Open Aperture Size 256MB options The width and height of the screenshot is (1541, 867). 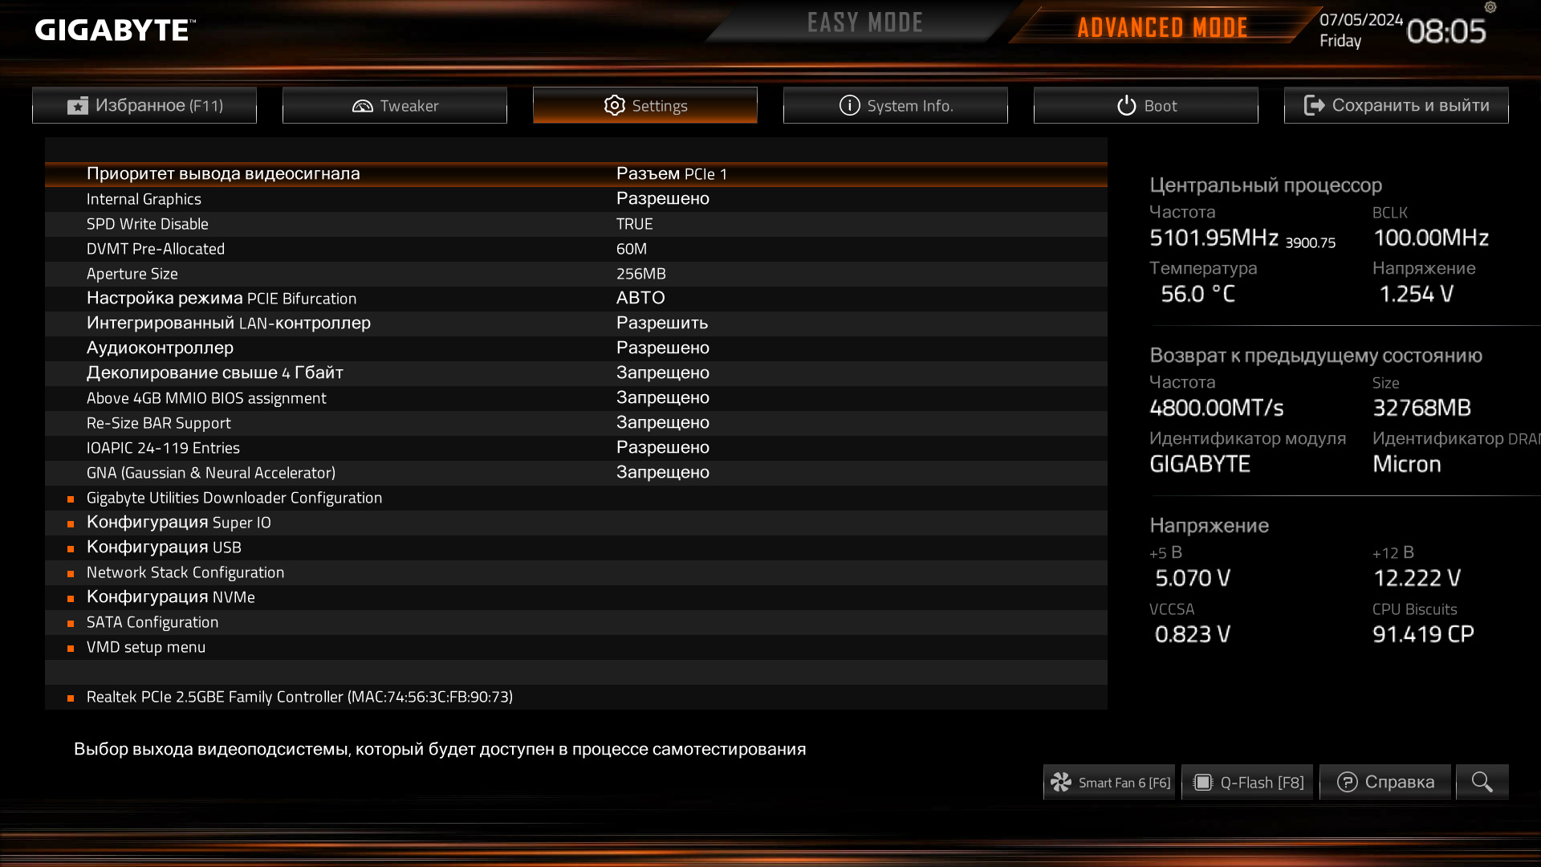[x=640, y=274]
